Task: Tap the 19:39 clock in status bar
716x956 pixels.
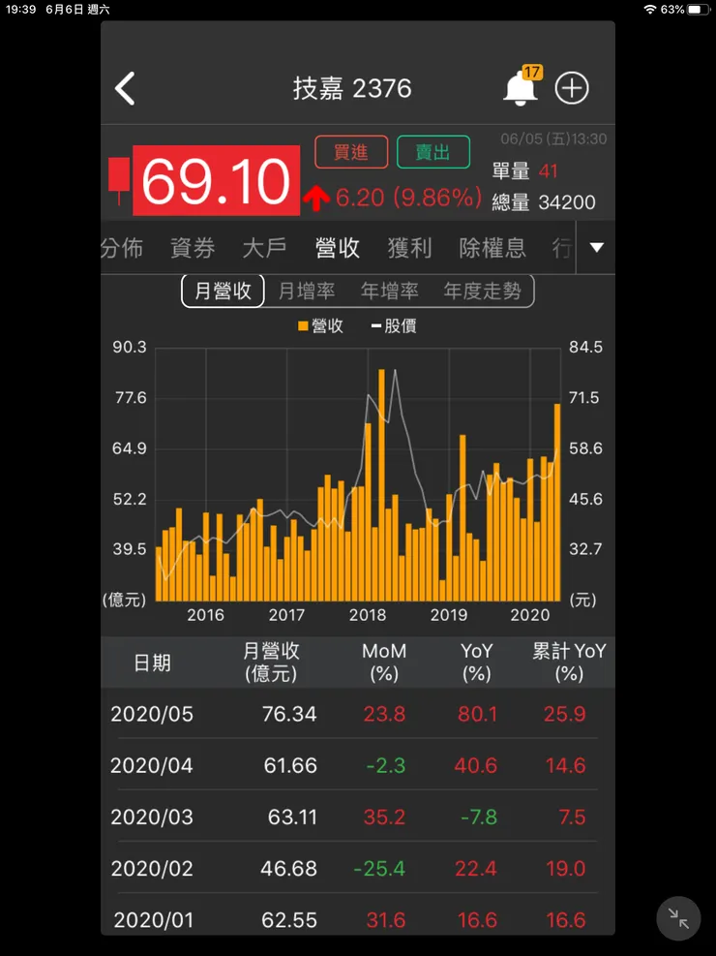Action: coord(20,10)
